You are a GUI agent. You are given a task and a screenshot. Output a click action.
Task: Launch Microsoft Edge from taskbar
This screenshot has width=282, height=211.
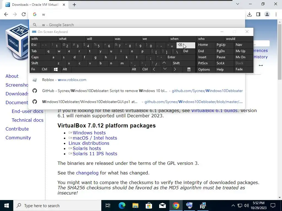click(122, 206)
